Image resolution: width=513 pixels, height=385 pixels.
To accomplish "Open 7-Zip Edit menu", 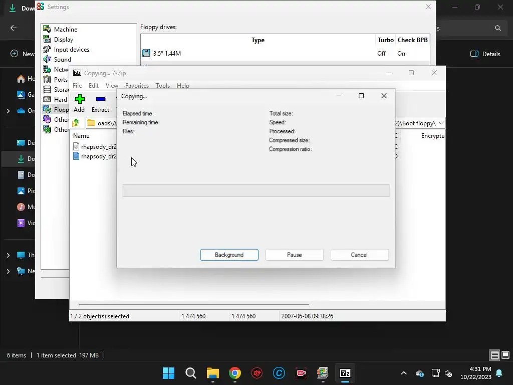I will (x=94, y=86).
